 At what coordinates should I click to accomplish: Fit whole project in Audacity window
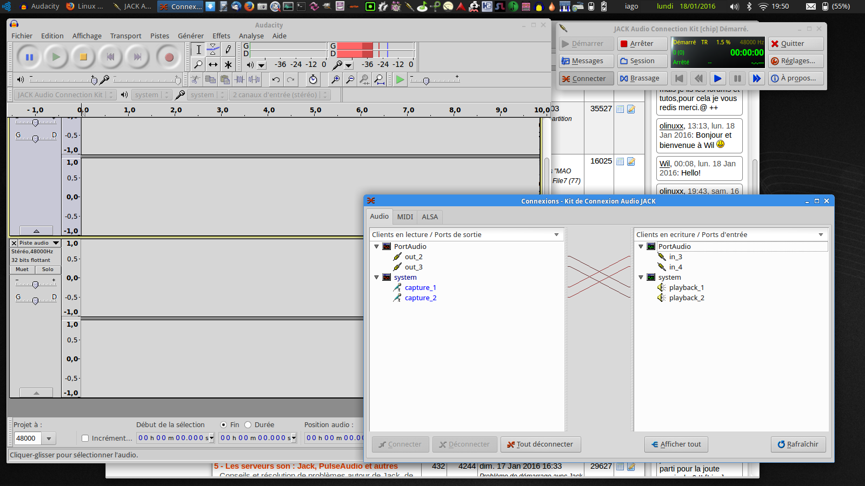(379, 79)
